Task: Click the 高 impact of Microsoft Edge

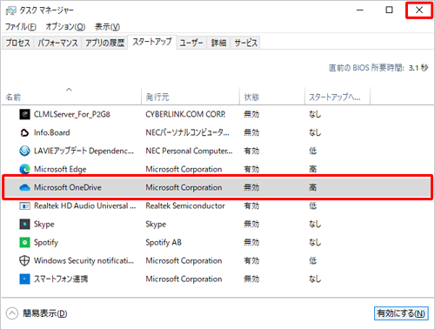Action: [312, 169]
